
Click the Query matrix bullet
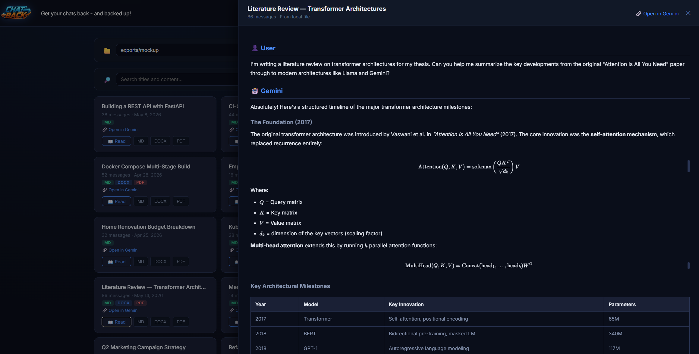(281, 202)
